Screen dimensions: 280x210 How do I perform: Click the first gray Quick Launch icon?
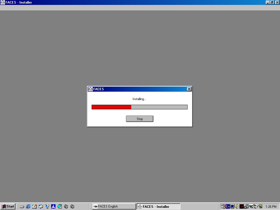[22, 207]
